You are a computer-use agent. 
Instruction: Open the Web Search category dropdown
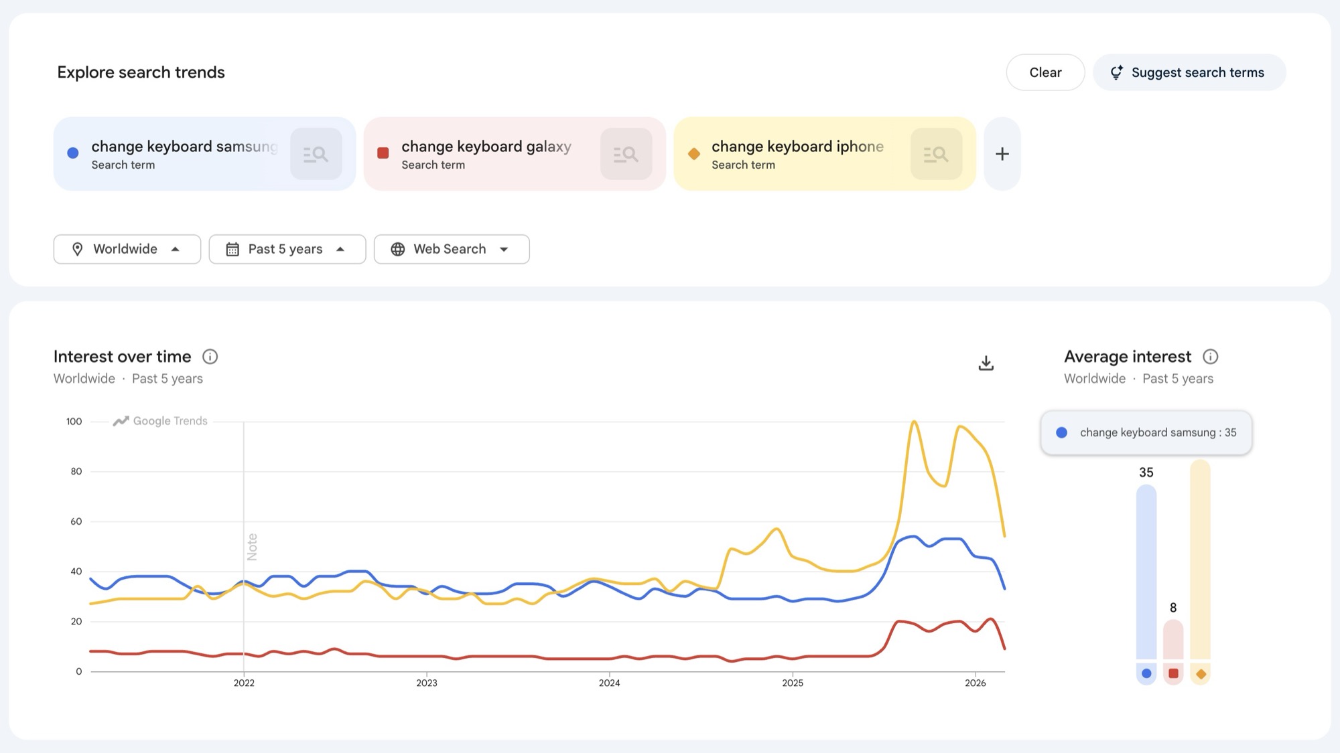point(451,248)
